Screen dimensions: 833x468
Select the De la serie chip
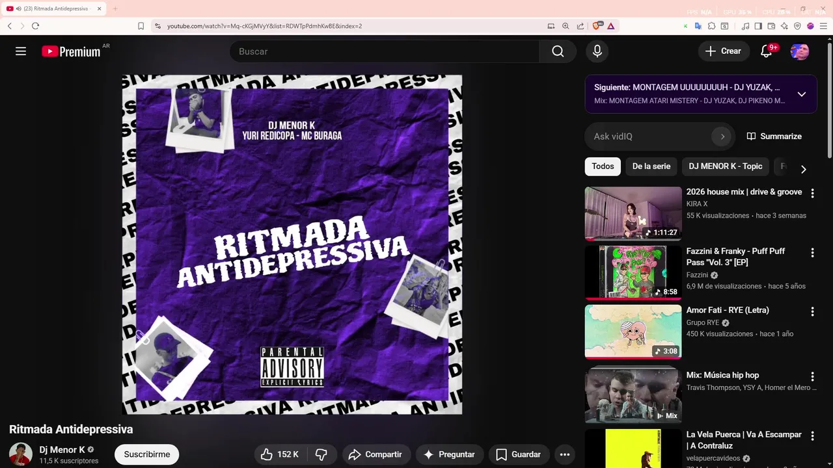click(651, 166)
